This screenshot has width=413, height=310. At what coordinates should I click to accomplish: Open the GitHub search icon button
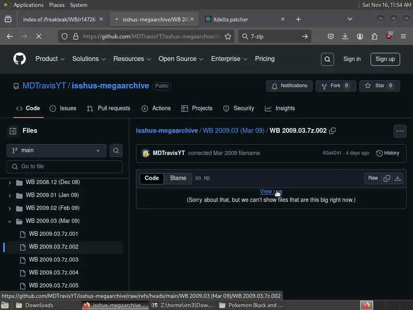point(327,59)
